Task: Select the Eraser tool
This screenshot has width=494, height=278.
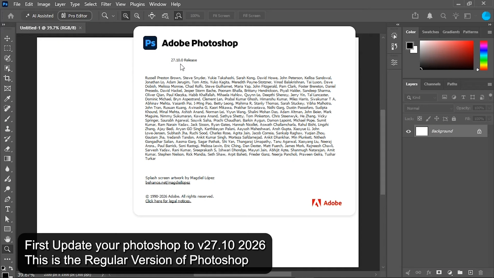Action: coord(7,149)
